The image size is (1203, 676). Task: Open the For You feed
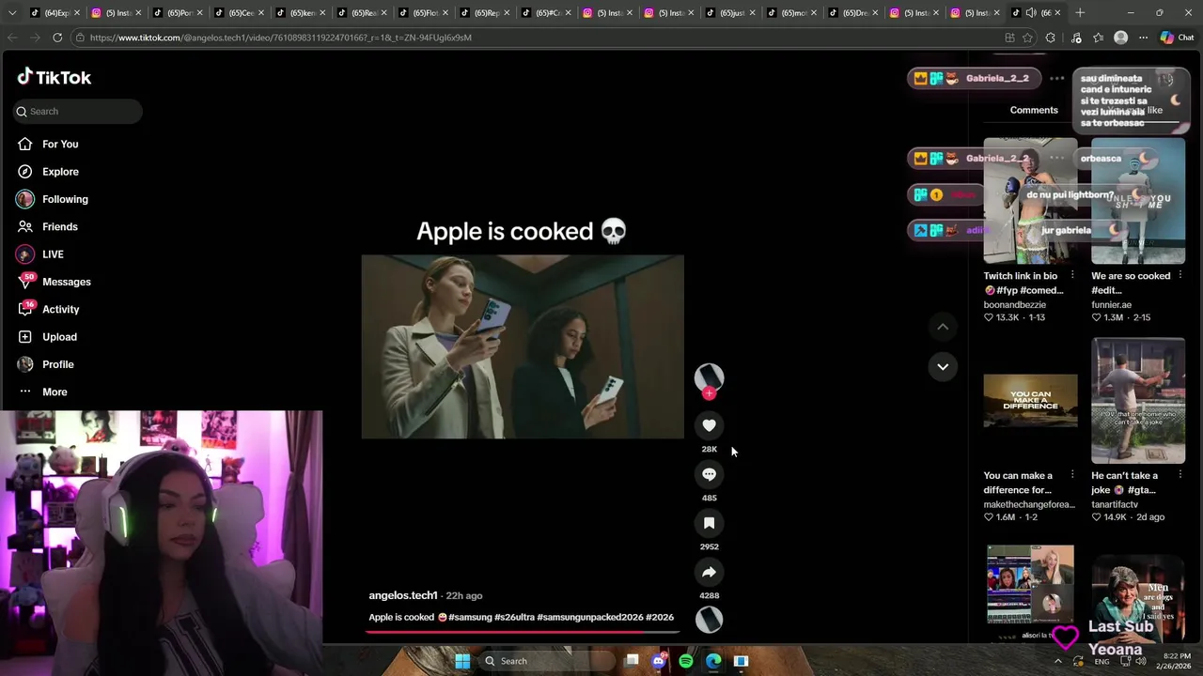click(60, 144)
